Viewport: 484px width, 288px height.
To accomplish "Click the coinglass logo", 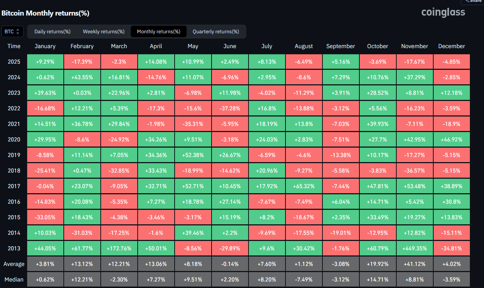I will [443, 13].
